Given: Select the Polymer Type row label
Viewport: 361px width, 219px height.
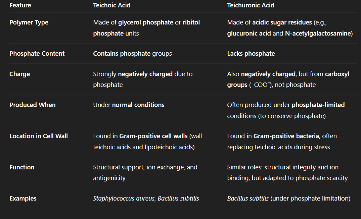Looking at the screenshot, I should click(29, 22).
